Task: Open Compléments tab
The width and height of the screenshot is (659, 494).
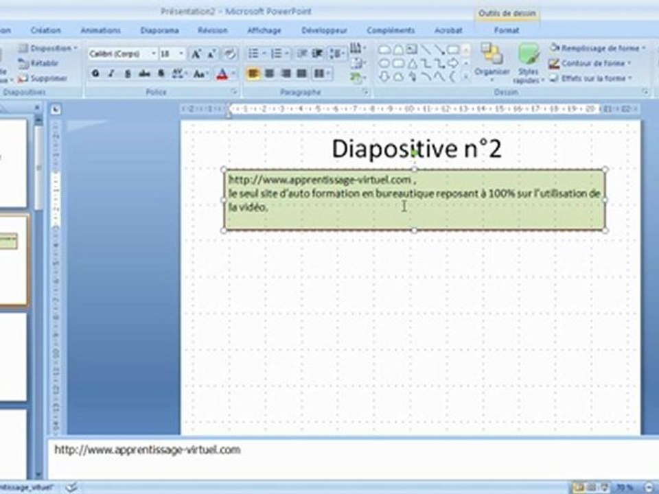Action: tap(391, 30)
